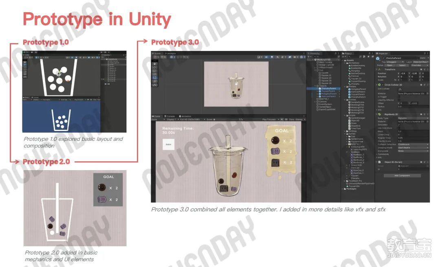Switch to the Animator tab

[x=171, y=53]
